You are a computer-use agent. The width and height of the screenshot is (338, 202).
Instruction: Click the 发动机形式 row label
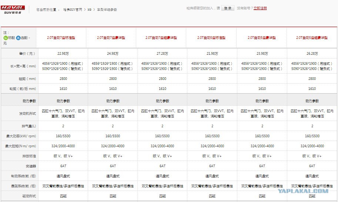tap(27, 114)
